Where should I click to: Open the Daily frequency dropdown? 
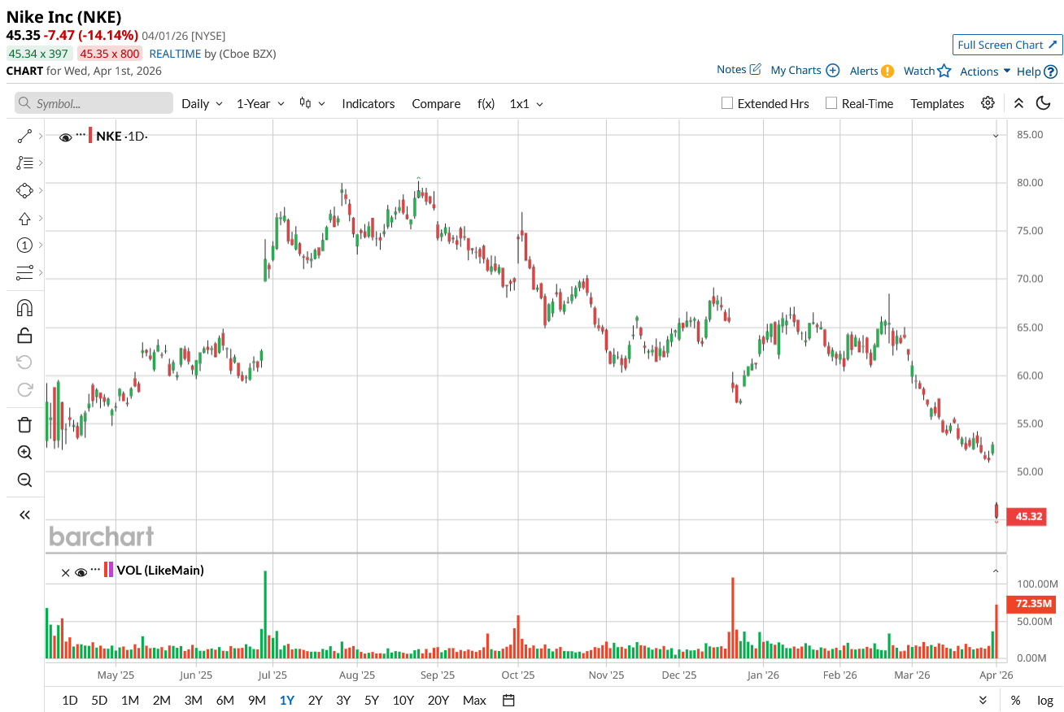[202, 103]
